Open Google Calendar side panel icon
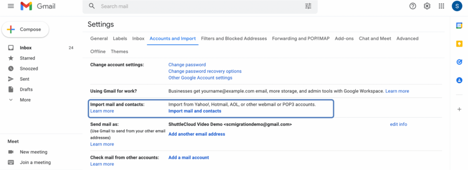468x170 pixels. point(459,26)
